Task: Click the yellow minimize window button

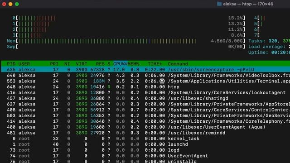Action: tap(10, 4)
